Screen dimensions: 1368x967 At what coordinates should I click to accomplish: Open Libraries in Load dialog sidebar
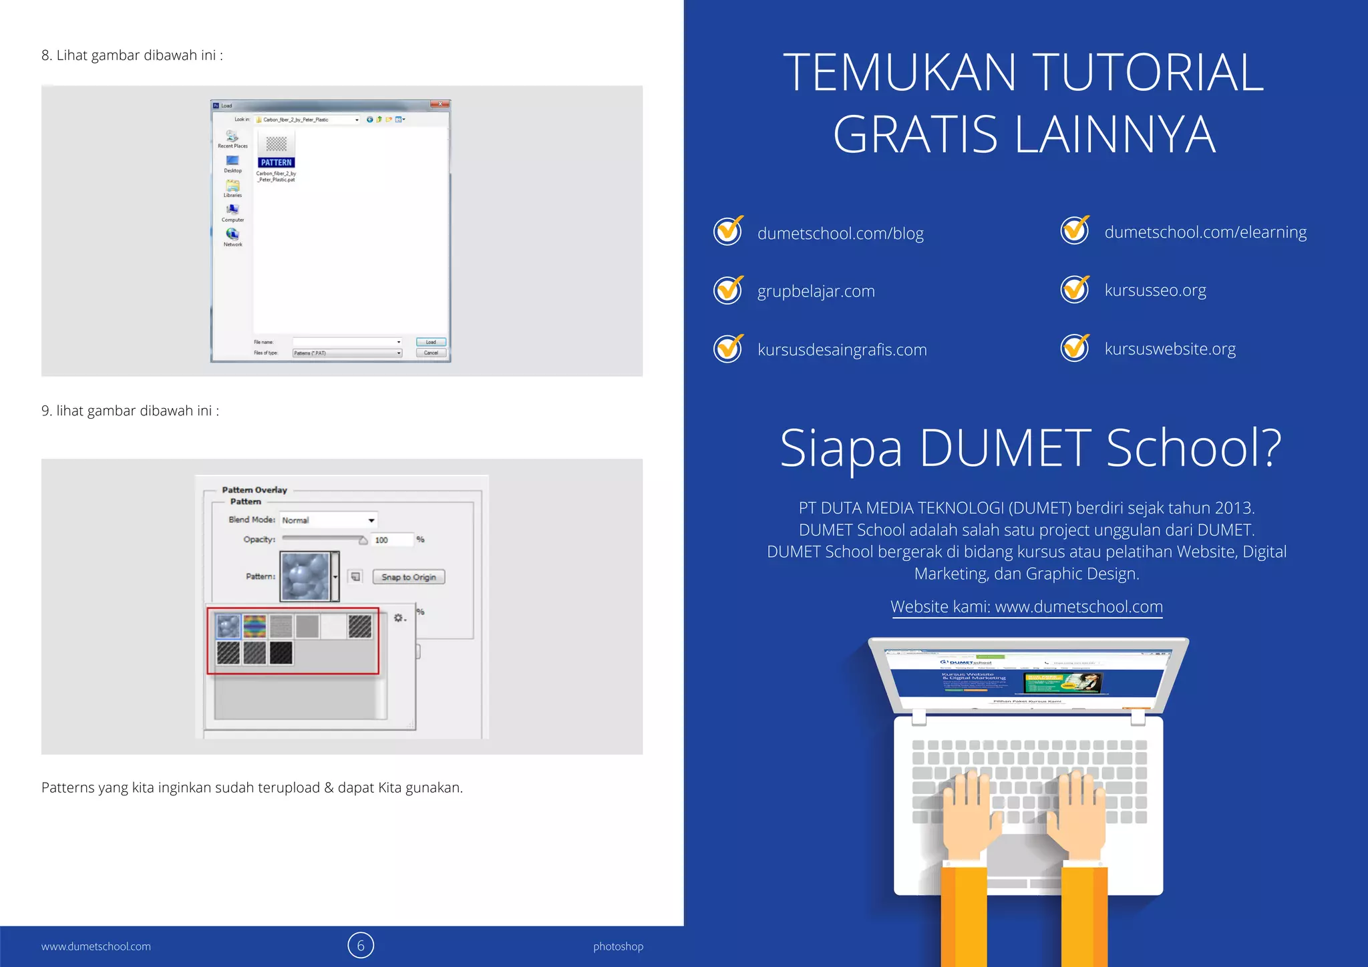point(232,189)
